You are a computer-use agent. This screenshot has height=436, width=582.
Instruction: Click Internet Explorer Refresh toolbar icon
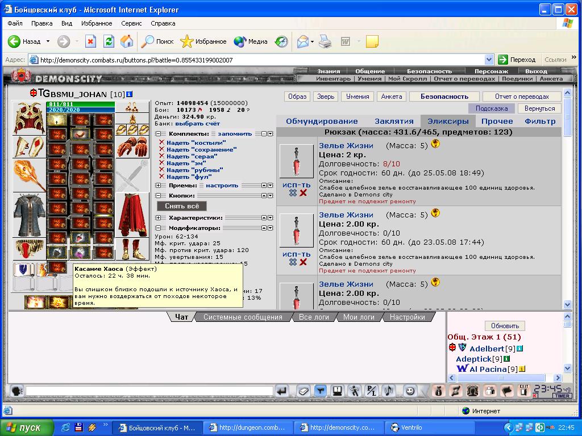pos(109,41)
